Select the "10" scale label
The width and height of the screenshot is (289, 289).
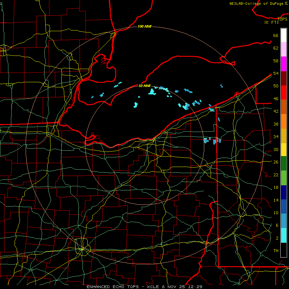coord(276,213)
